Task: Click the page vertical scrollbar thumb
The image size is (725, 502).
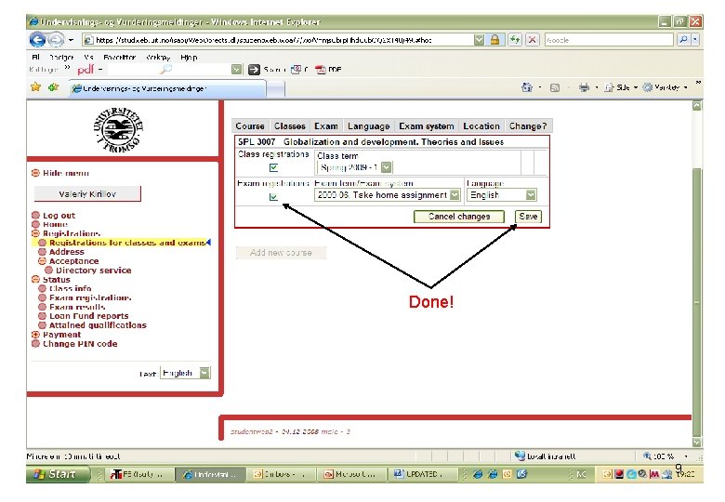Action: 697,302
